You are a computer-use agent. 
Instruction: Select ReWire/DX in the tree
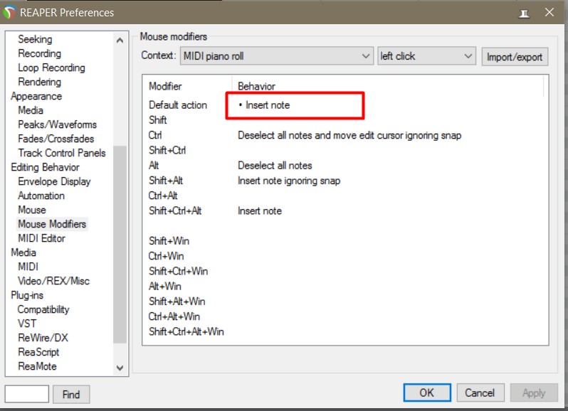point(43,338)
